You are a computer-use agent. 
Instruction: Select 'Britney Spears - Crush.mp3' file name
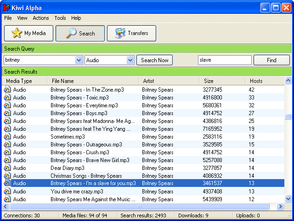coord(80,152)
